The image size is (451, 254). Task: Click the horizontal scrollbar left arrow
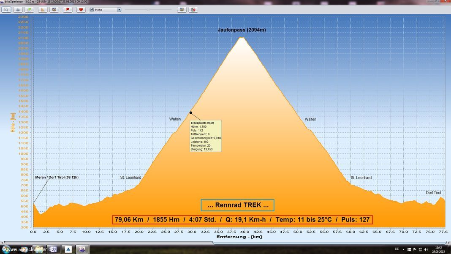3,243
